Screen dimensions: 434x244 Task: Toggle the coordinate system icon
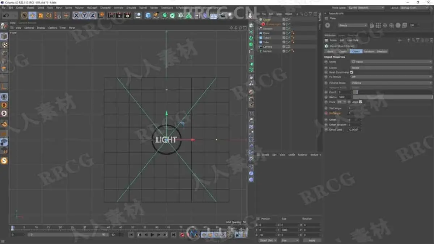(101, 15)
